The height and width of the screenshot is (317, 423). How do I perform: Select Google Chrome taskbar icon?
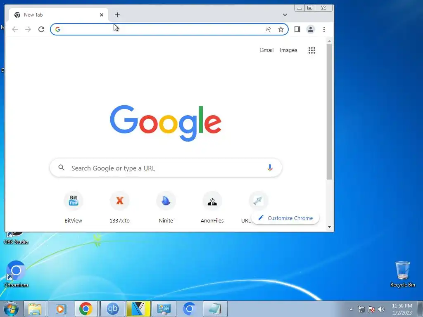pos(86,309)
